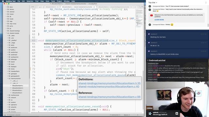This screenshot has width=209, height=117.
Task: Click the Adafruit star logo in overlay
Action: (x=150, y=113)
